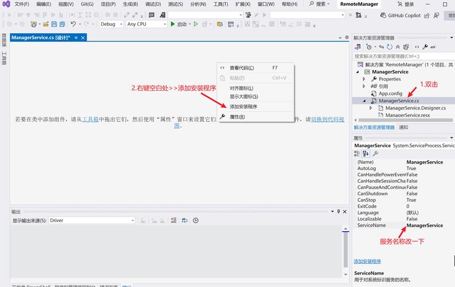Click the GitHub Copilot icon

[381, 15]
